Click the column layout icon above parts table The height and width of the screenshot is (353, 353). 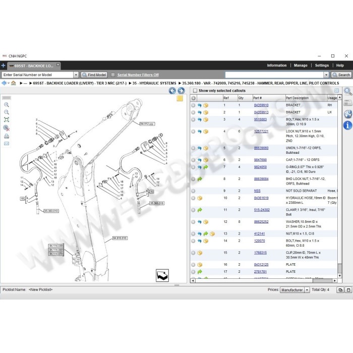(x=336, y=90)
